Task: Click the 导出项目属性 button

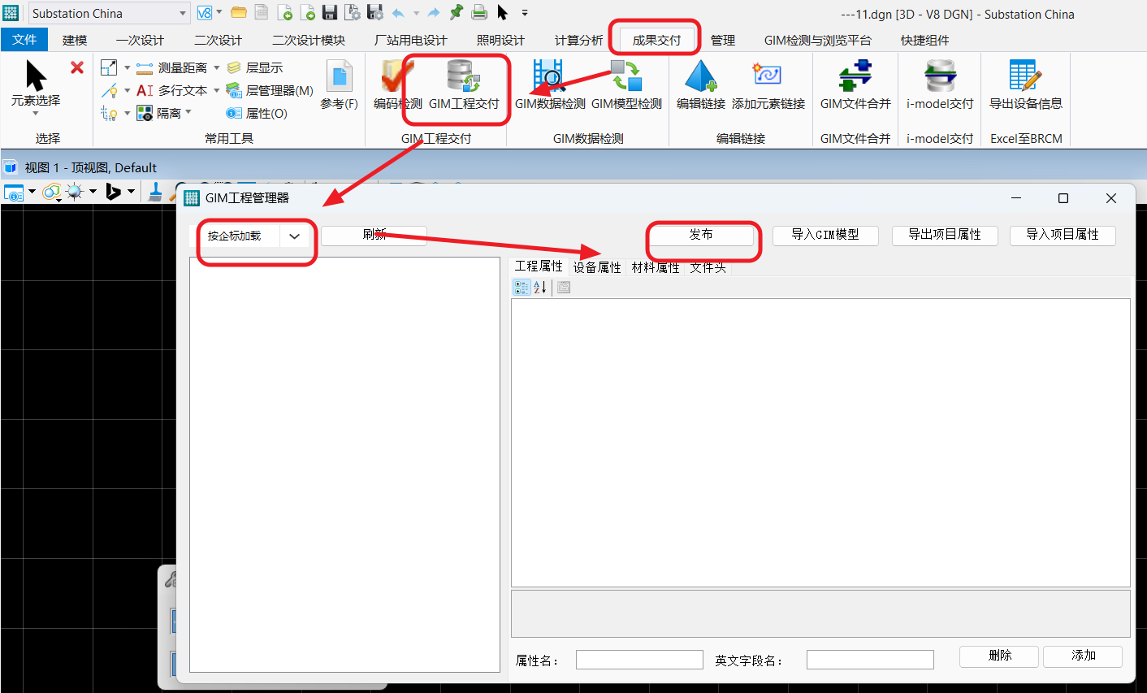Action: coord(945,235)
